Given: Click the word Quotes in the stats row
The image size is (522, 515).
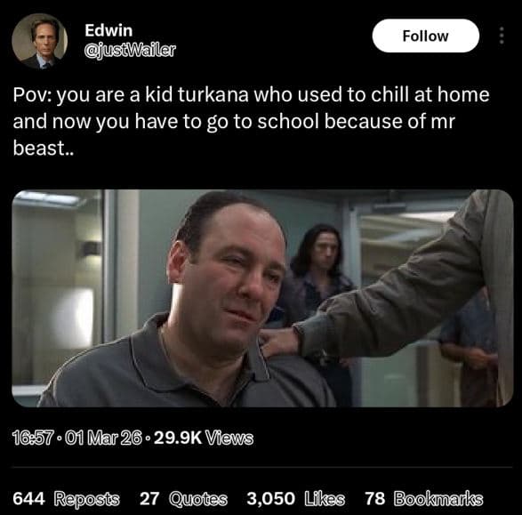Looking at the screenshot, I should tap(198, 499).
